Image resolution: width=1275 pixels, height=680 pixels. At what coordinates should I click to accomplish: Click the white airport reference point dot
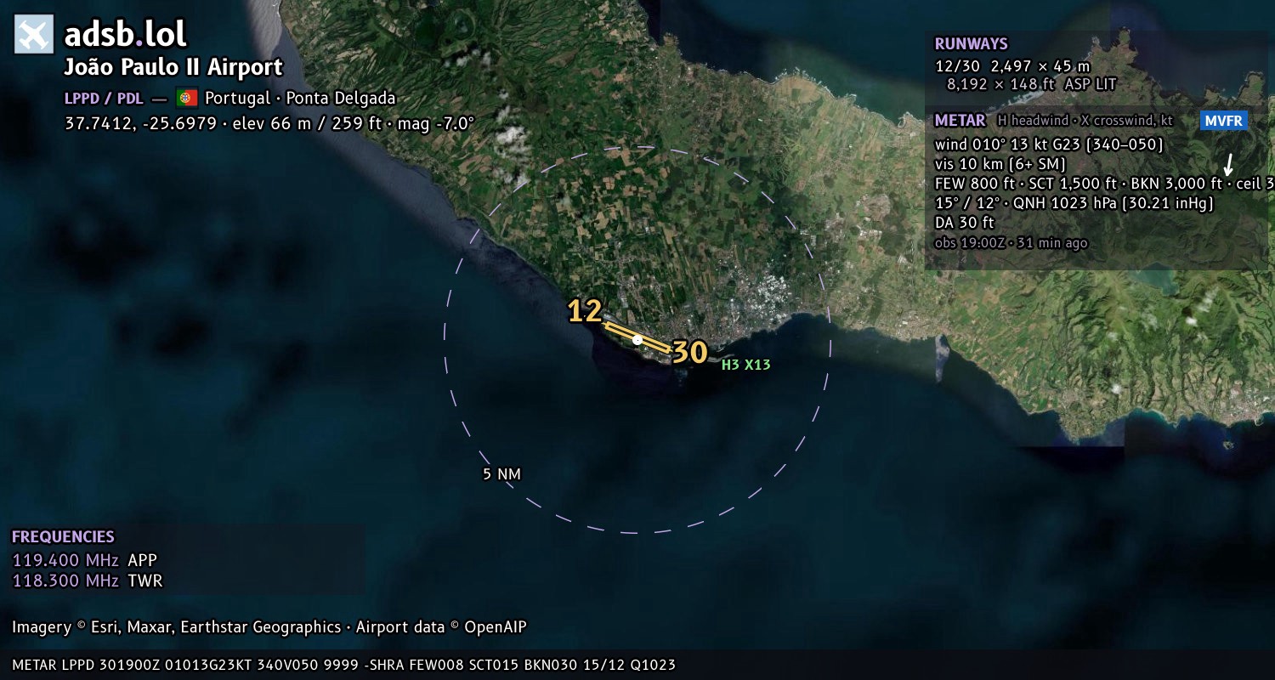(637, 340)
